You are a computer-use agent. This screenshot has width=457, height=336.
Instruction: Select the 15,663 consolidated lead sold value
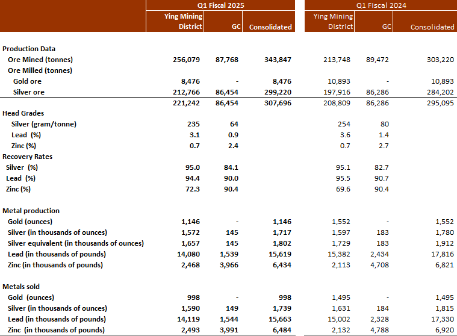pos(278,319)
